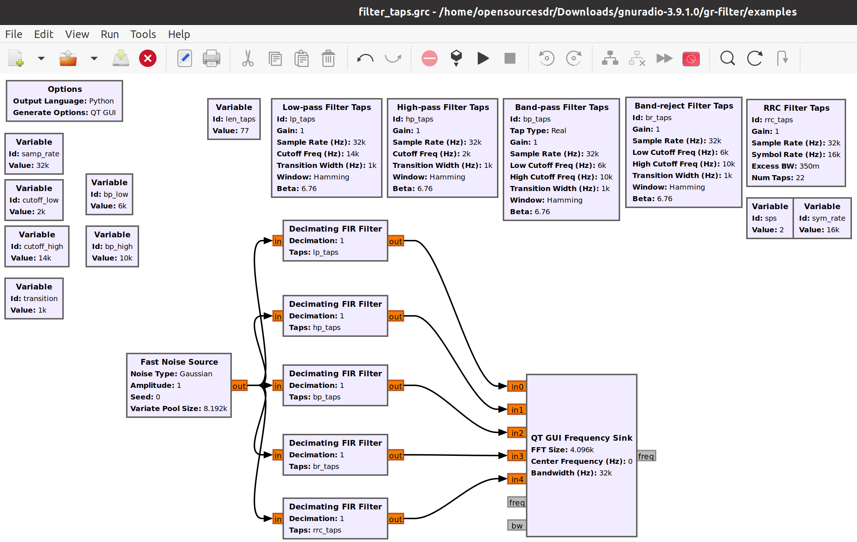Click the printer Print icon
Screen dimensions: 857x542
point(211,58)
